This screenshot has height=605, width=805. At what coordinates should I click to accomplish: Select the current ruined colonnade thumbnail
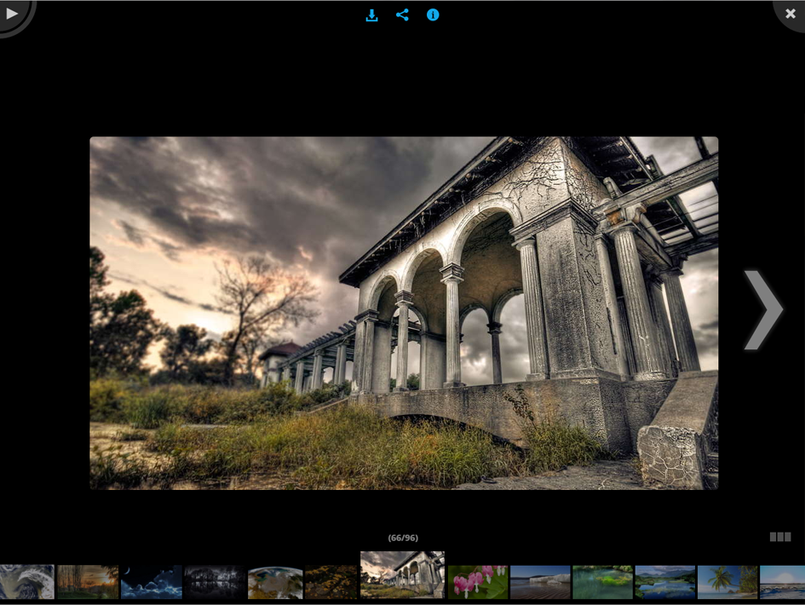click(x=402, y=574)
